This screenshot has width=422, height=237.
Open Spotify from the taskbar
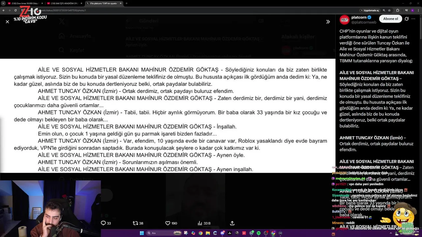pos(258,233)
